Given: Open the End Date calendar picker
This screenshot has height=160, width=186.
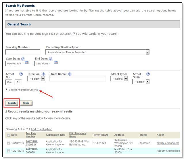Looking at the screenshot, I should tap(56, 62).
